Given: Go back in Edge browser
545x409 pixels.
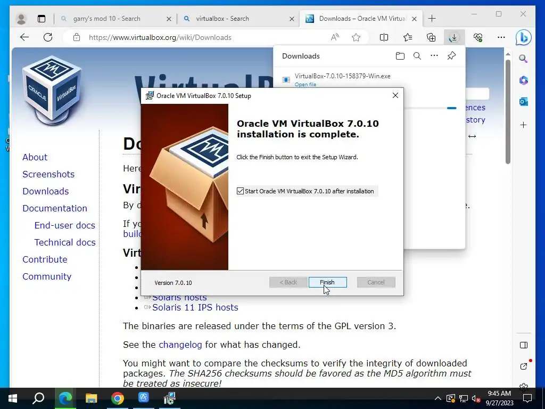Looking at the screenshot, I should (24, 37).
